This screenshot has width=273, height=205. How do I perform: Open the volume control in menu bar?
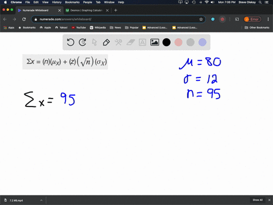tap(213, 2)
